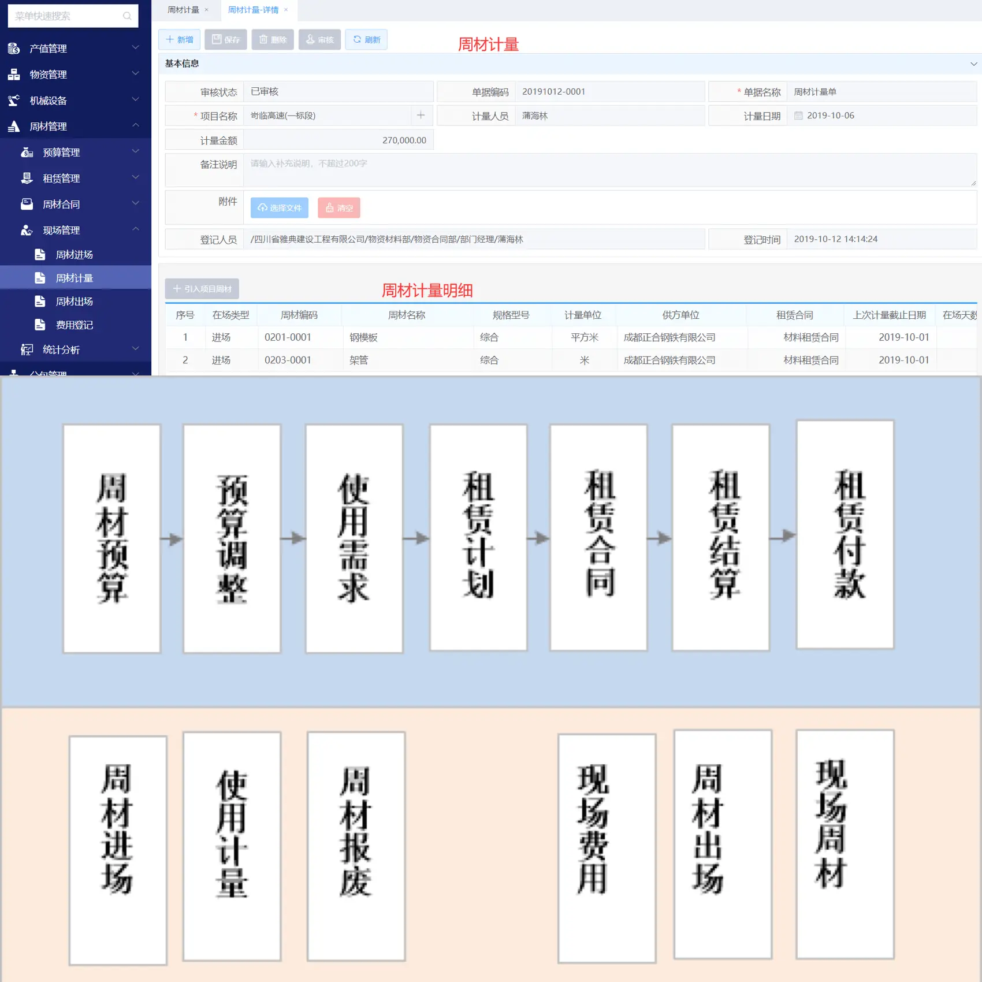982x982 pixels.
Task: Click the 引入项目周材 button
Action: point(202,289)
